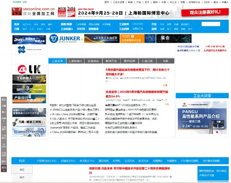Image resolution: width=231 pixels, height=183 pixels.
Task: Switch to the 企业动态 tab
Action: (93, 61)
